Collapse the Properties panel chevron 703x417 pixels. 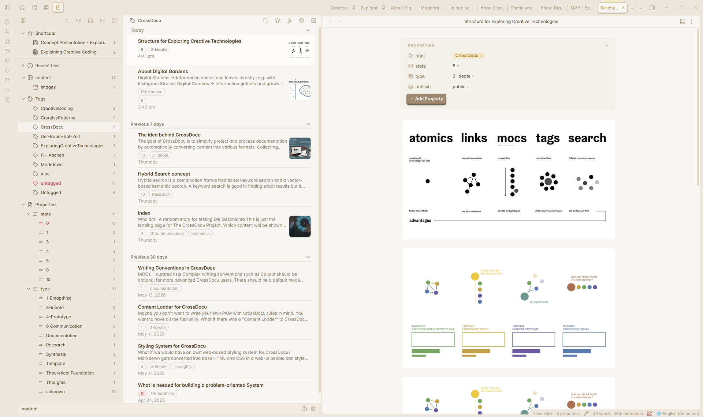click(607, 46)
